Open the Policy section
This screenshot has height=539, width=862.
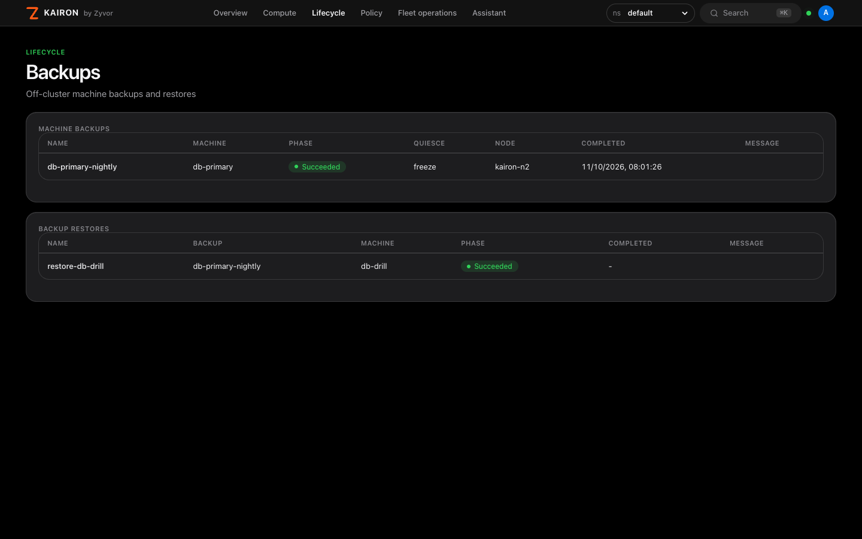point(371,13)
